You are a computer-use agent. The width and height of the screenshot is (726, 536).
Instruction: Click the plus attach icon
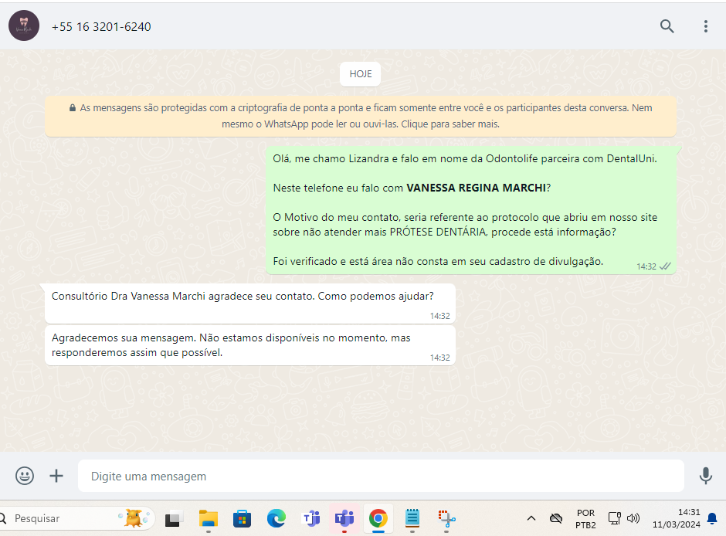click(56, 476)
